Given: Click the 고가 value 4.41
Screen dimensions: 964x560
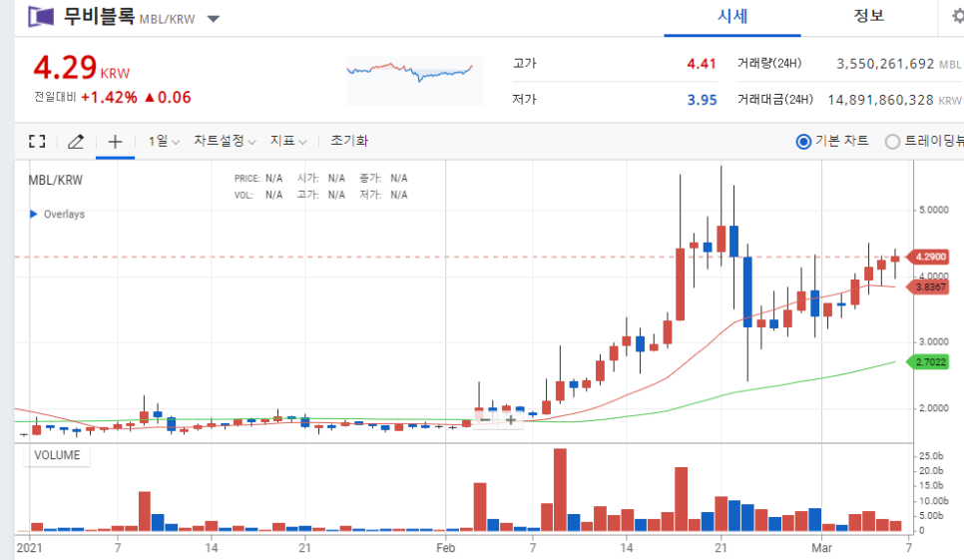Looking at the screenshot, I should pyautogui.click(x=702, y=64).
